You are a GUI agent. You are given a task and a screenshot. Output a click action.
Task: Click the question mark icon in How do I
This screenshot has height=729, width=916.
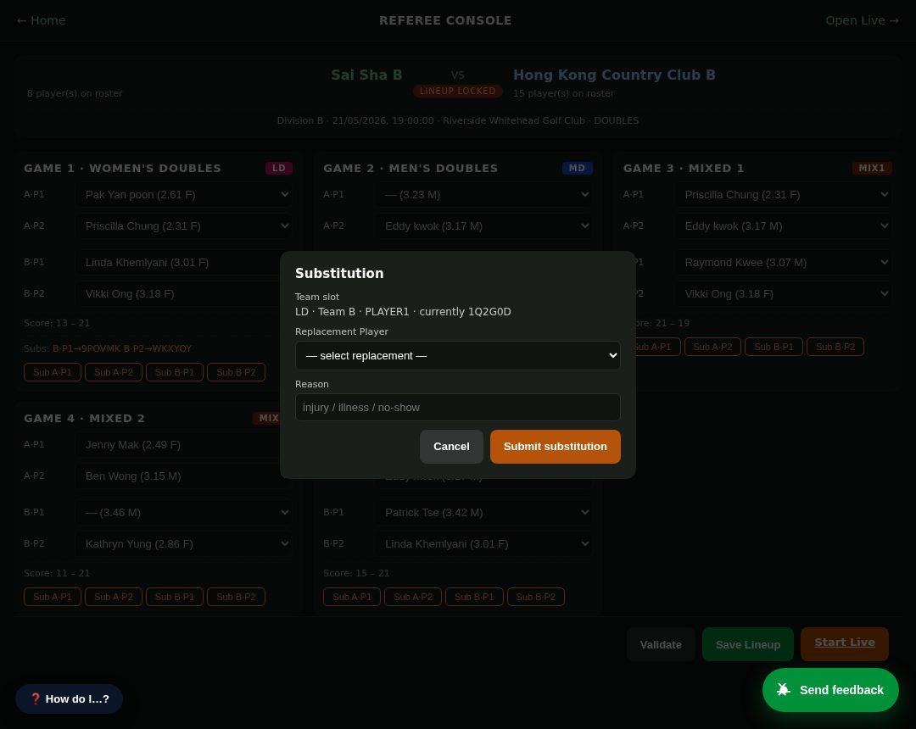(x=35, y=698)
